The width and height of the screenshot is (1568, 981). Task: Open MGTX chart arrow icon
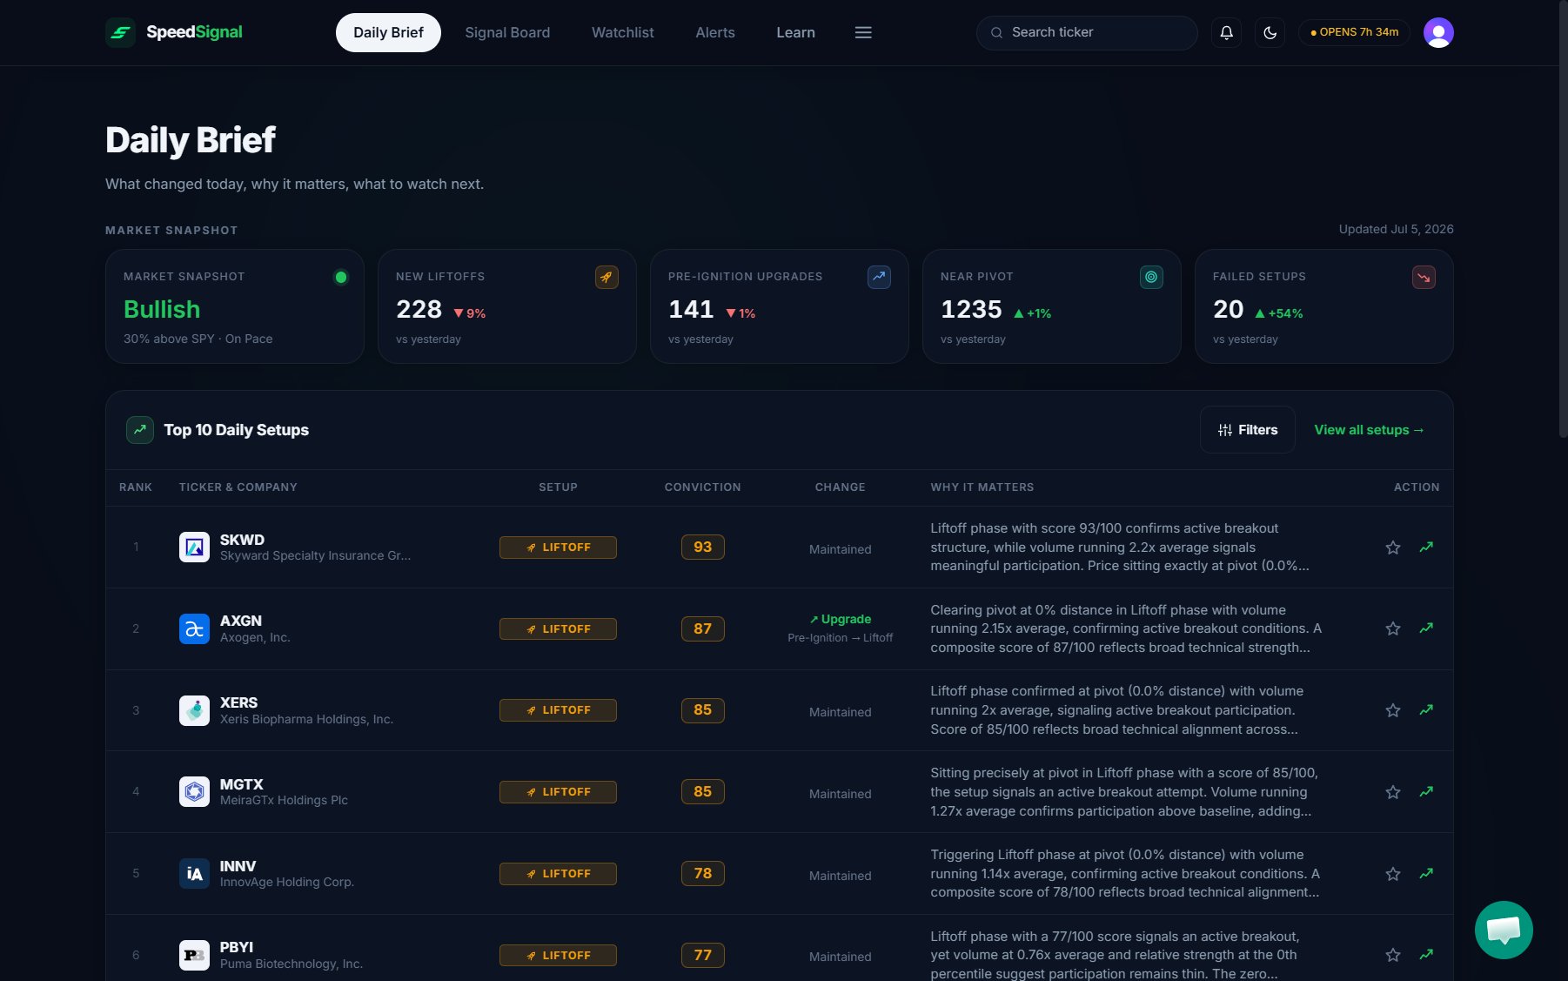point(1426,792)
